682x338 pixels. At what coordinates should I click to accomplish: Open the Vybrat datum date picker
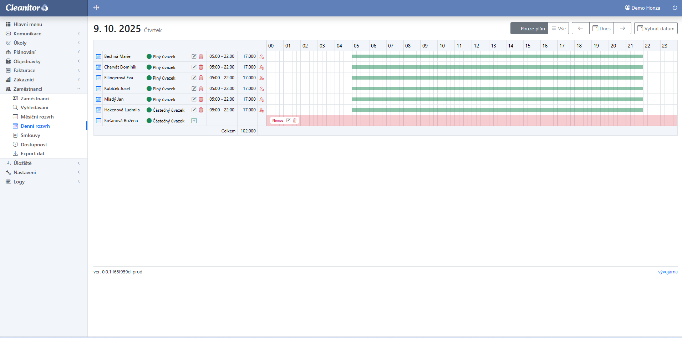click(x=656, y=29)
